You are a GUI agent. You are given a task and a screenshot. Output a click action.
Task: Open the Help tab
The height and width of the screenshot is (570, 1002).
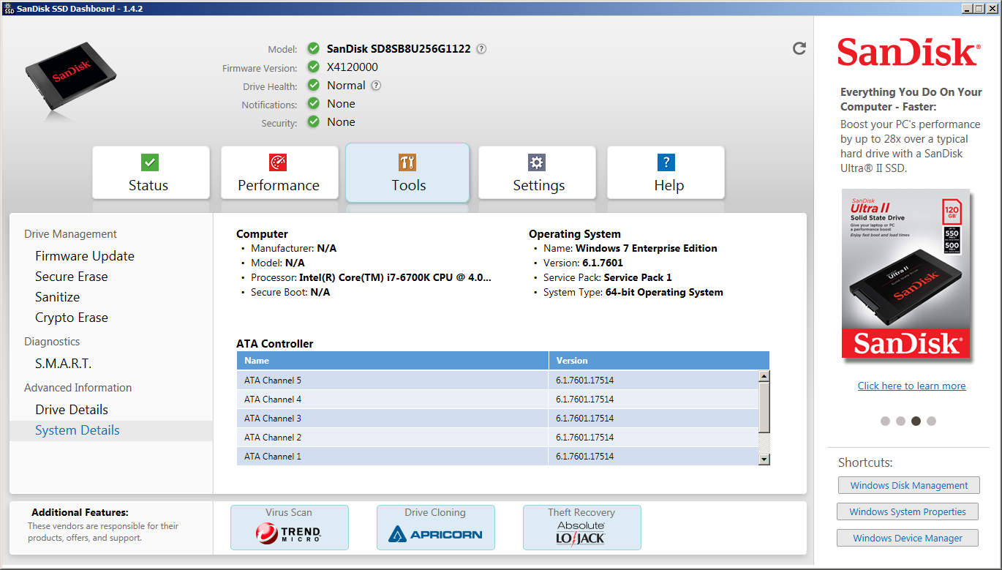point(666,173)
